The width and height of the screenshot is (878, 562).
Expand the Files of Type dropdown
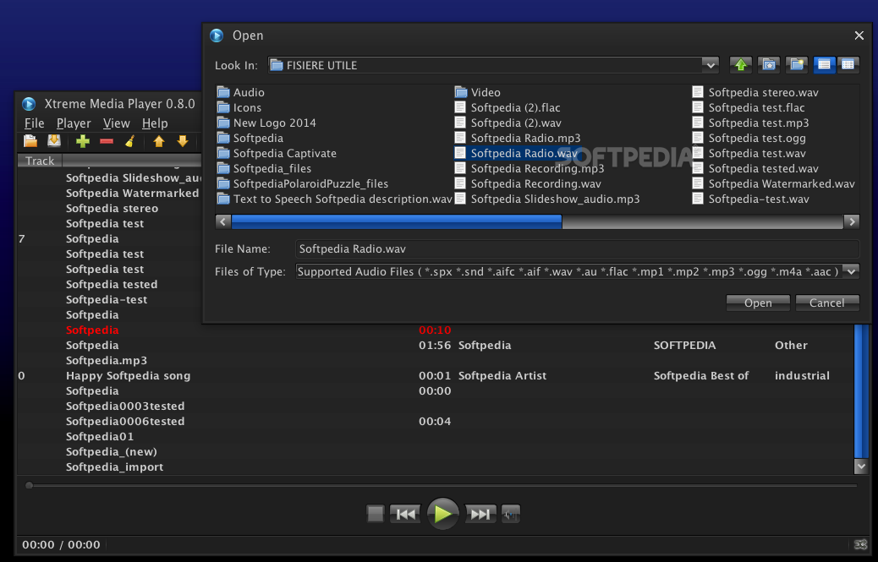click(852, 271)
